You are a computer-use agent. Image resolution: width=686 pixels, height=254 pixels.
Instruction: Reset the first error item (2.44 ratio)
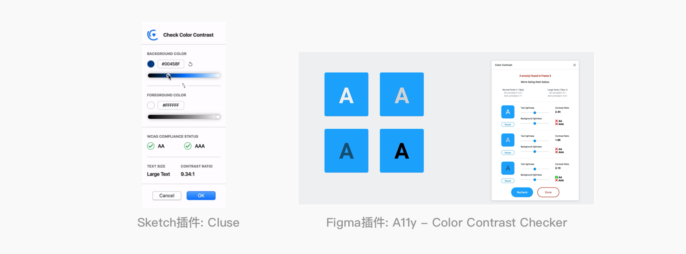point(508,125)
